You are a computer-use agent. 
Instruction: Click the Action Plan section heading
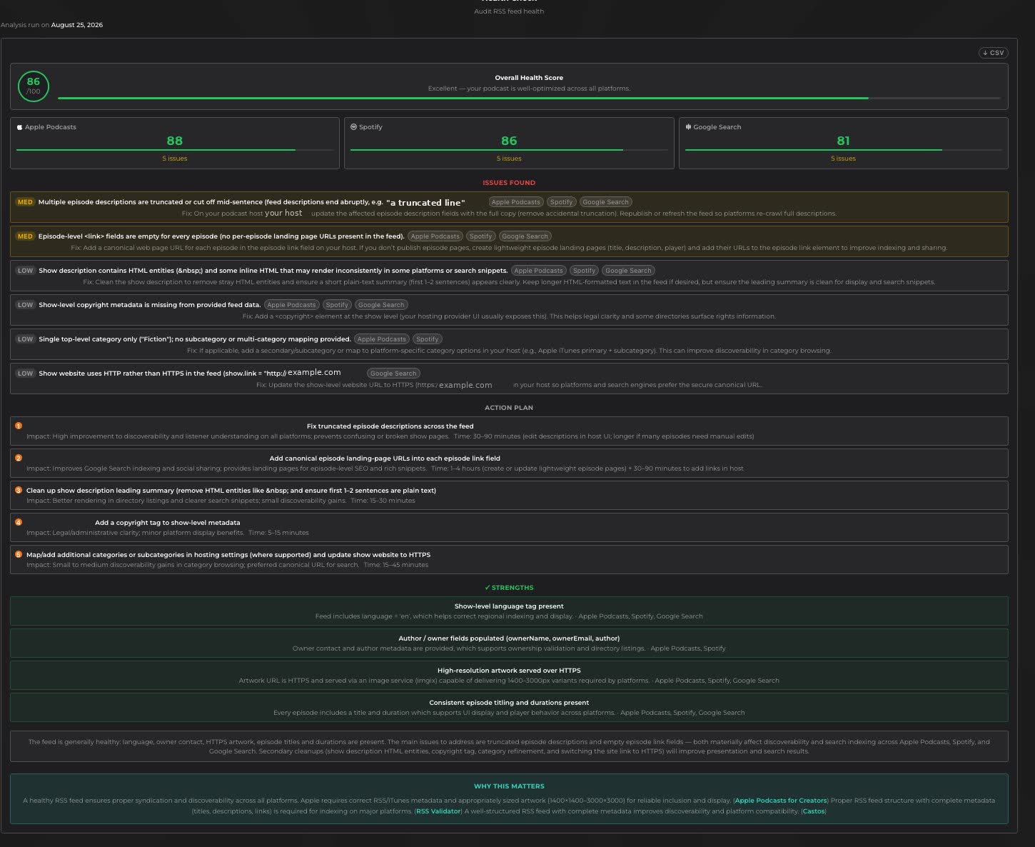pyautogui.click(x=509, y=408)
